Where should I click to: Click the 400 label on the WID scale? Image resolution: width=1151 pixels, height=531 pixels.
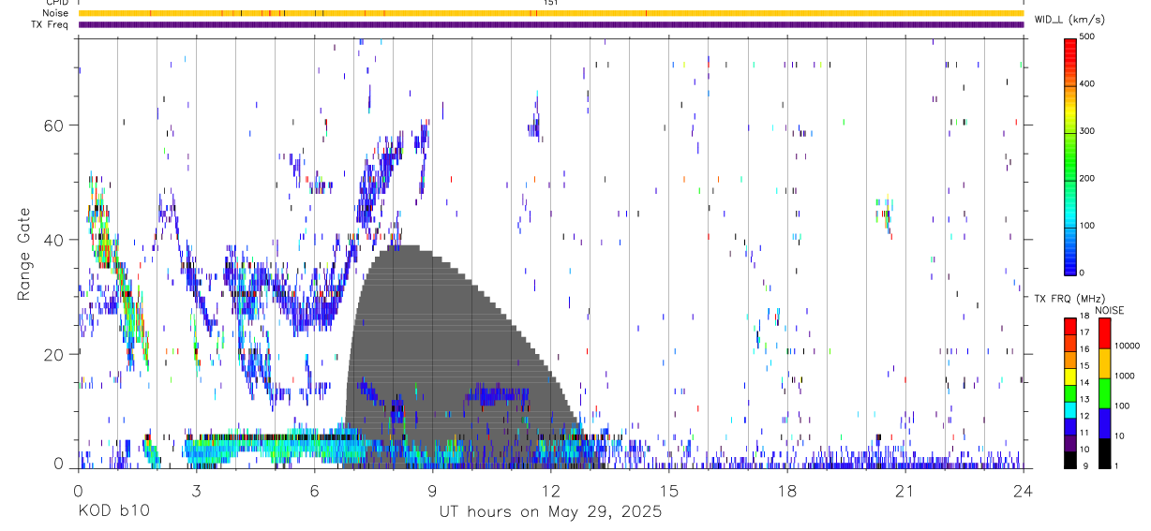coord(1088,83)
